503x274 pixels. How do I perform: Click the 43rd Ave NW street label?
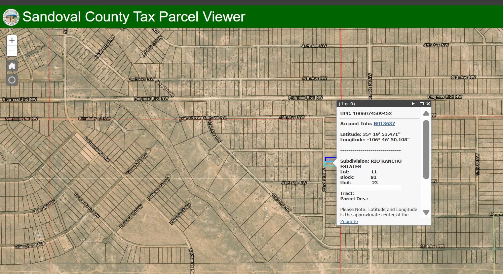click(x=294, y=183)
